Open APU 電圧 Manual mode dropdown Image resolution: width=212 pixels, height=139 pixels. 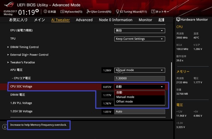click(140, 70)
